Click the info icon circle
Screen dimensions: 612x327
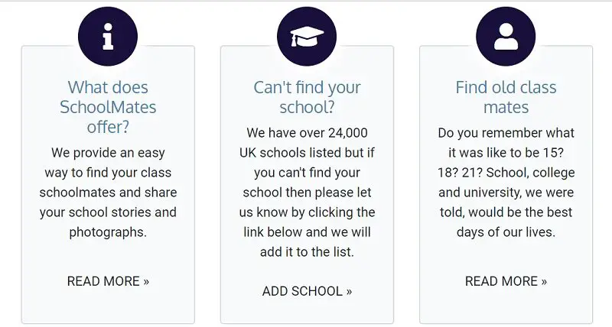pyautogui.click(x=108, y=37)
